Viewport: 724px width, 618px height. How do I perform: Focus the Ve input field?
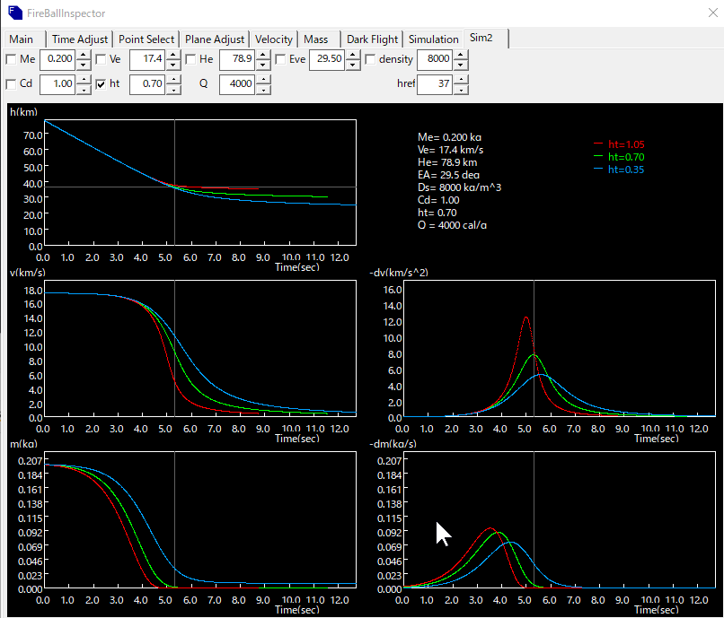pyautogui.click(x=146, y=60)
